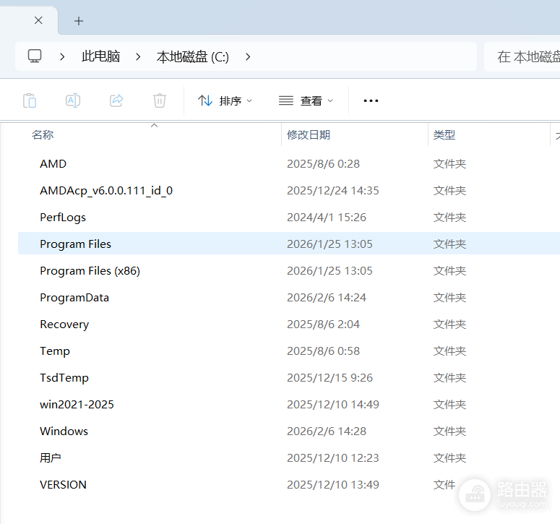Close the current tab
560x524 pixels.
click(38, 20)
